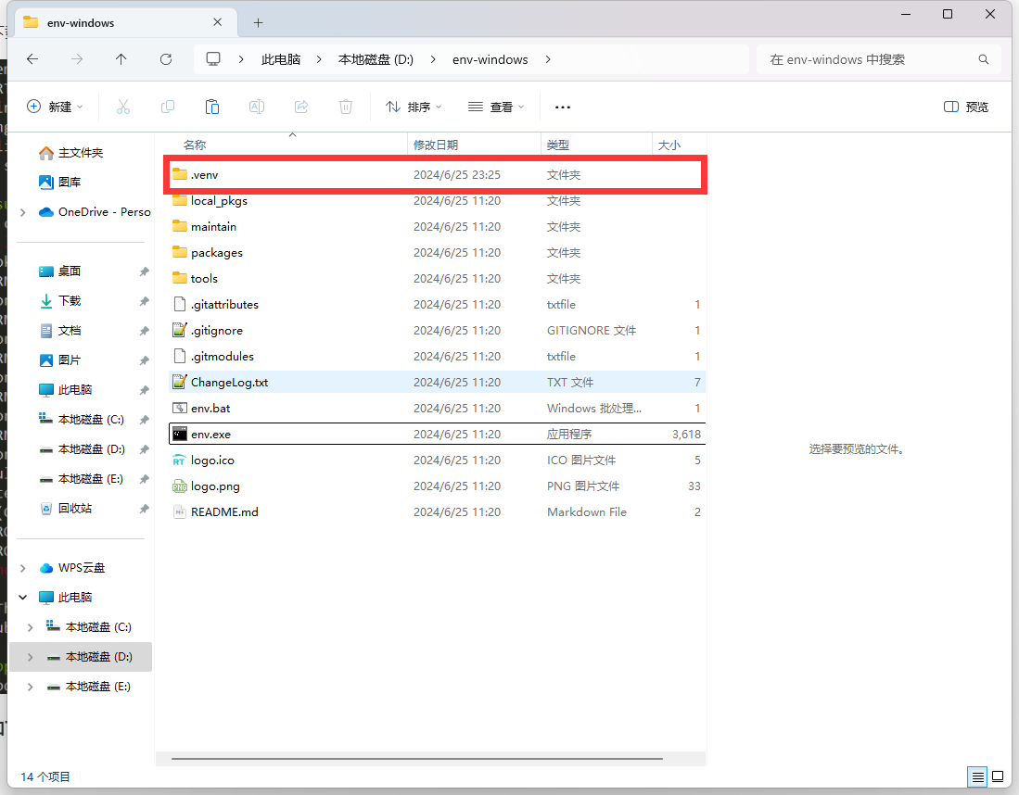Select the logo.ico file
The image size is (1019, 795).
(437, 461)
